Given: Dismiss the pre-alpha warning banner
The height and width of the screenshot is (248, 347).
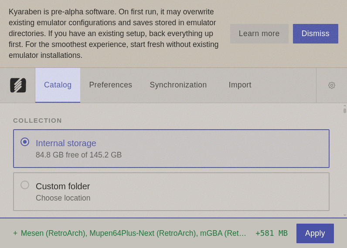Looking at the screenshot, I should (315, 34).
